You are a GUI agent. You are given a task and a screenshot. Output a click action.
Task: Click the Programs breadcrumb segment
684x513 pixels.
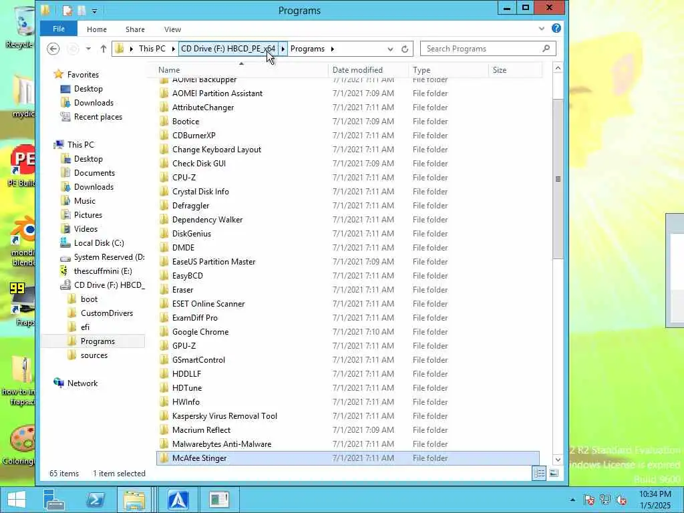coord(307,48)
